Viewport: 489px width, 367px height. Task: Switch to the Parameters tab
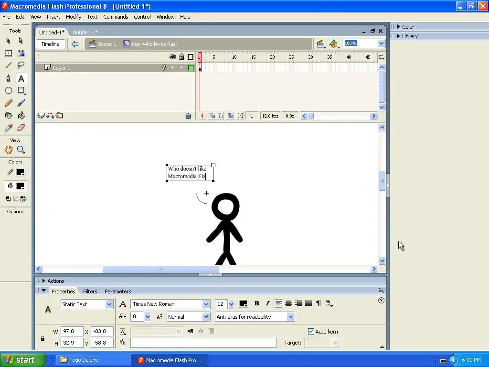pyautogui.click(x=117, y=291)
